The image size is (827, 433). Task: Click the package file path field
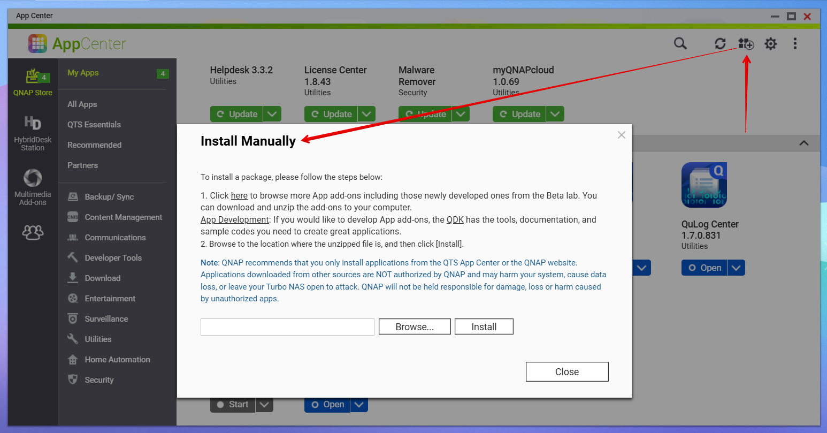(x=287, y=327)
